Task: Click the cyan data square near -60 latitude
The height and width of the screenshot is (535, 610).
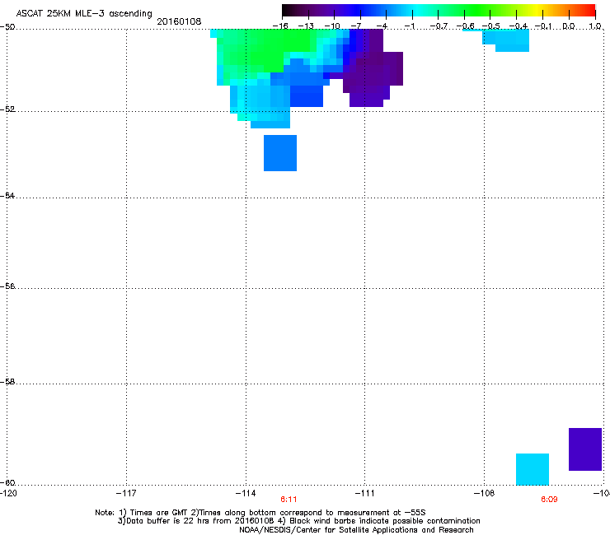Action: [533, 469]
